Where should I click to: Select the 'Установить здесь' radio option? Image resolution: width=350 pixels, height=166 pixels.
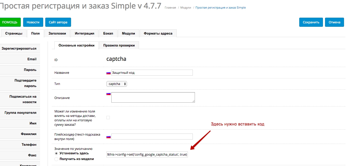[56, 154]
